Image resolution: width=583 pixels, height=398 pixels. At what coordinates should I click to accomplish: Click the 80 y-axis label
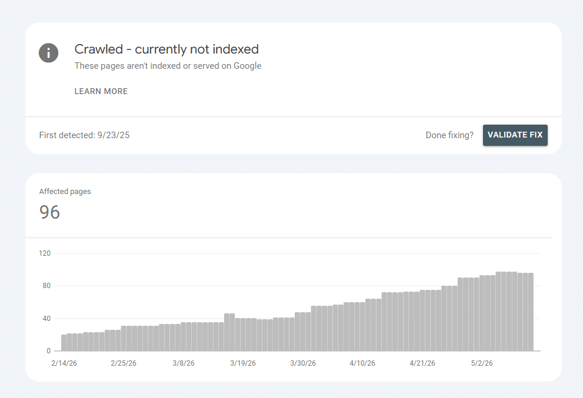(46, 286)
